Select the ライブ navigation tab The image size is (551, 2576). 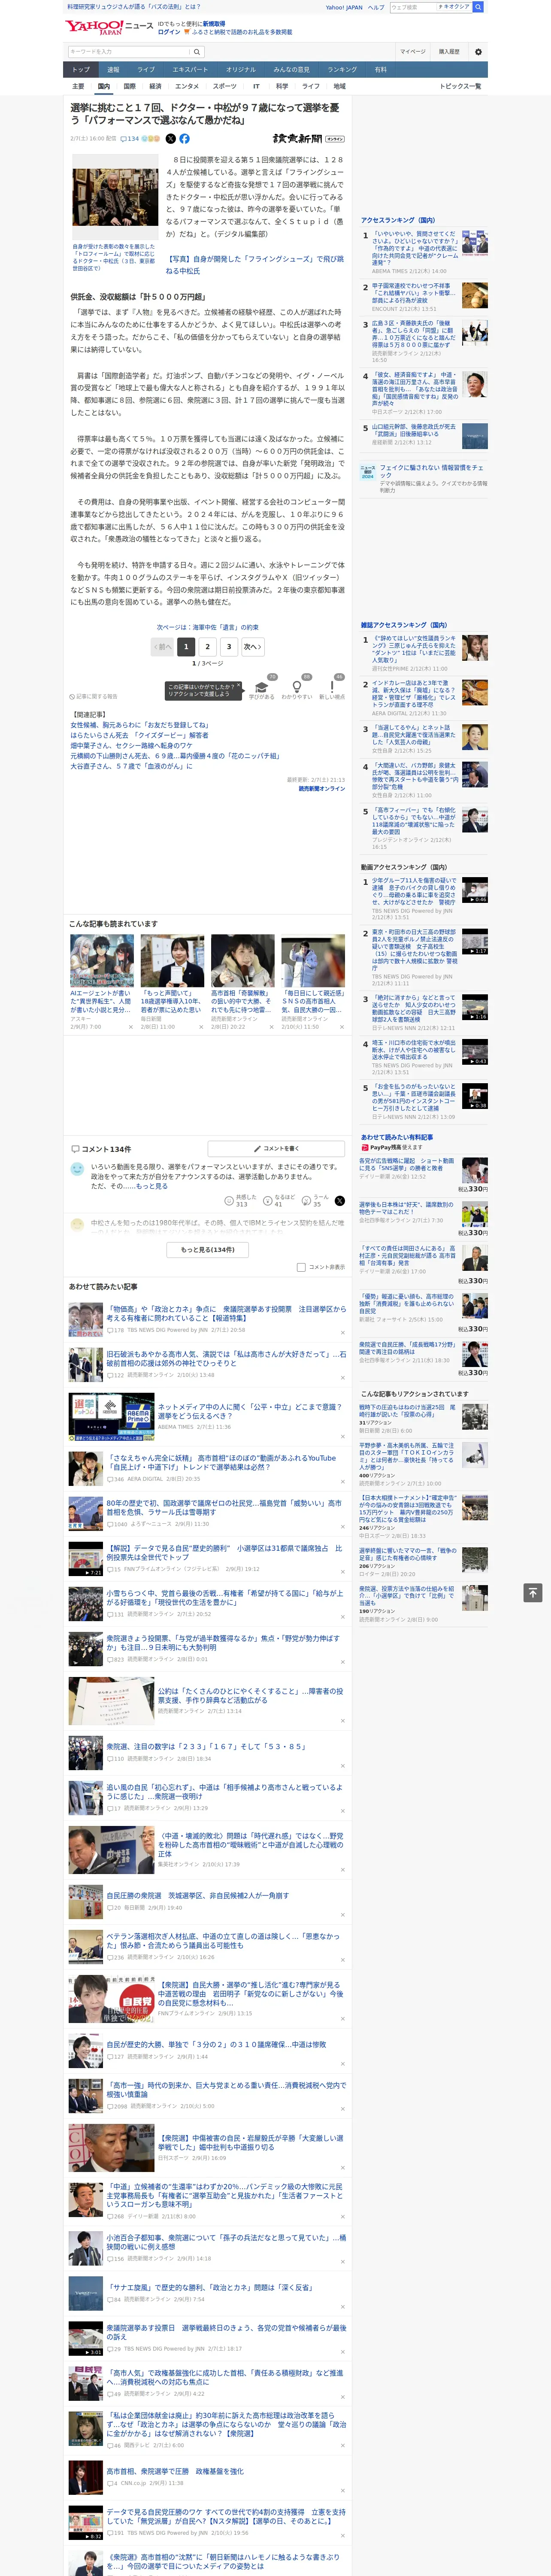[x=146, y=70]
